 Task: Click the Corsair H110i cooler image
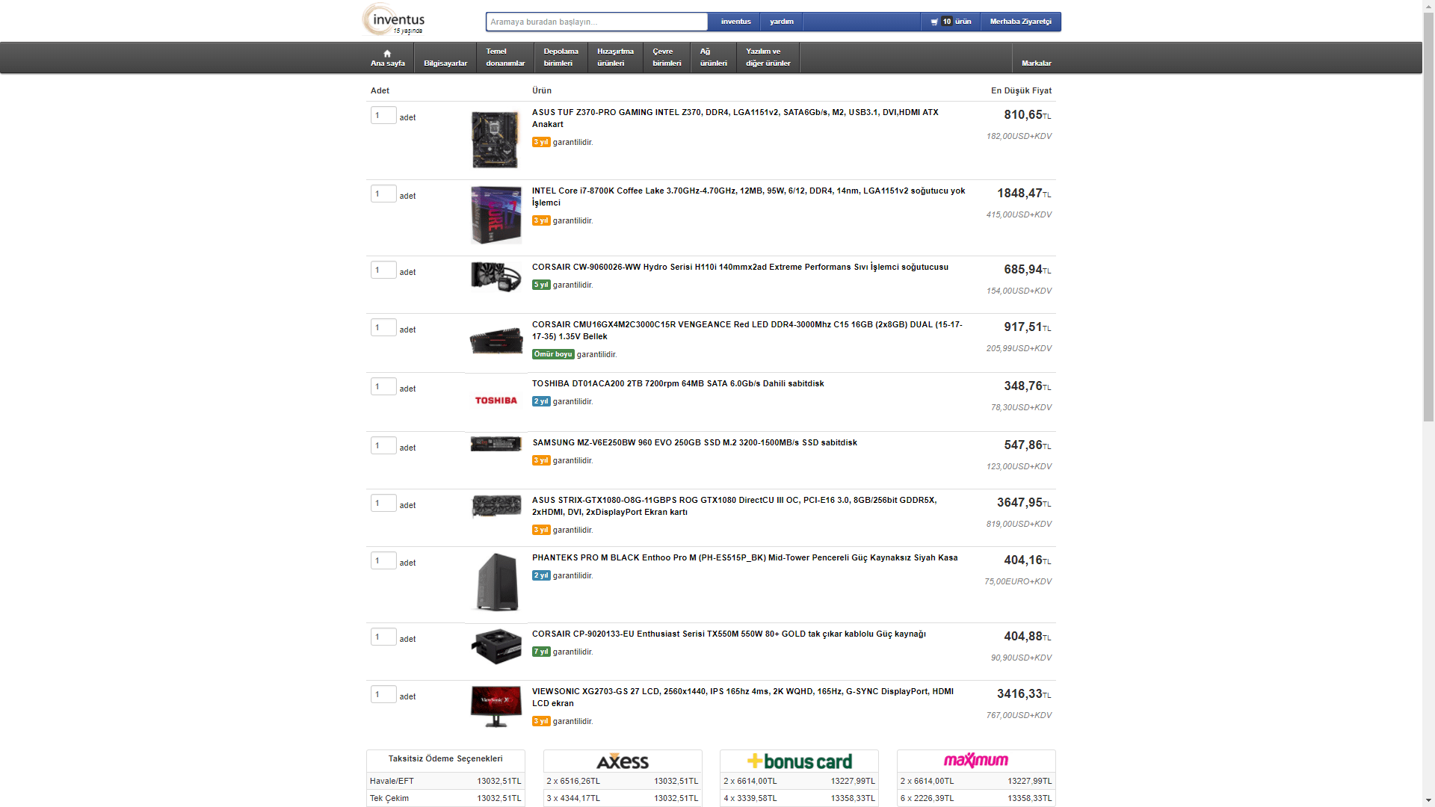click(496, 276)
